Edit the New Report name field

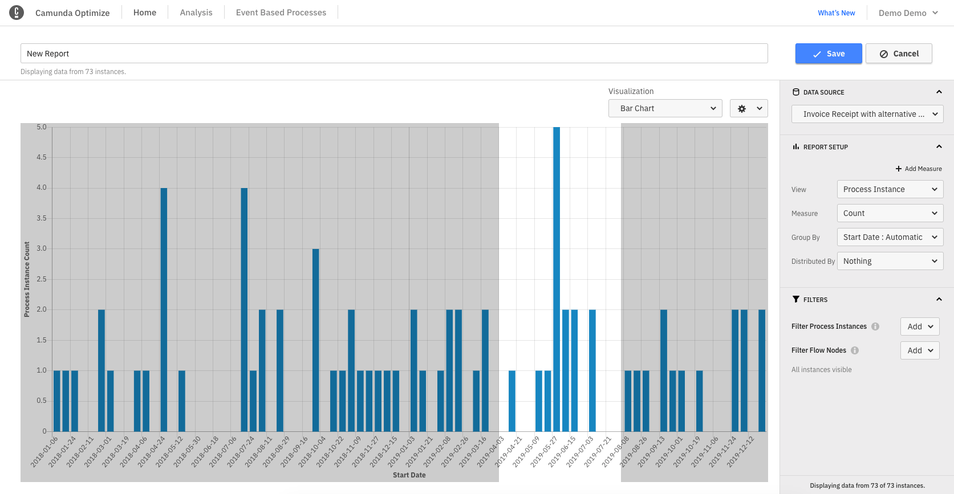click(393, 54)
